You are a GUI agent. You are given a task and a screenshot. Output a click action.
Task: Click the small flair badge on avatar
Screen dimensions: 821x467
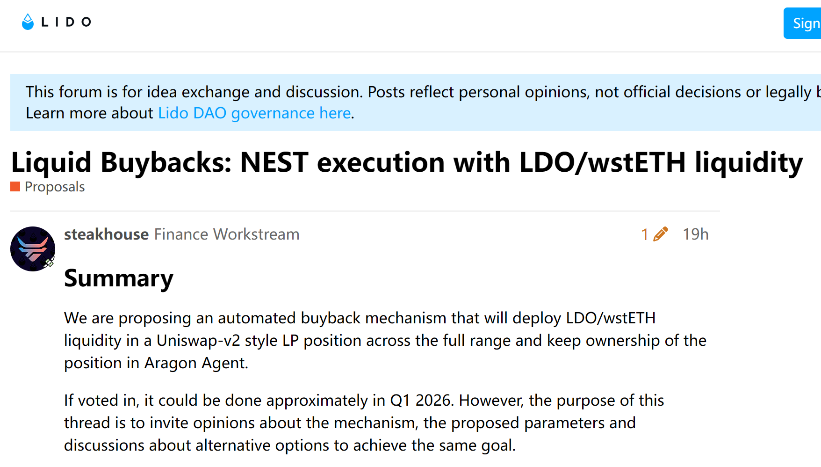coord(49,263)
